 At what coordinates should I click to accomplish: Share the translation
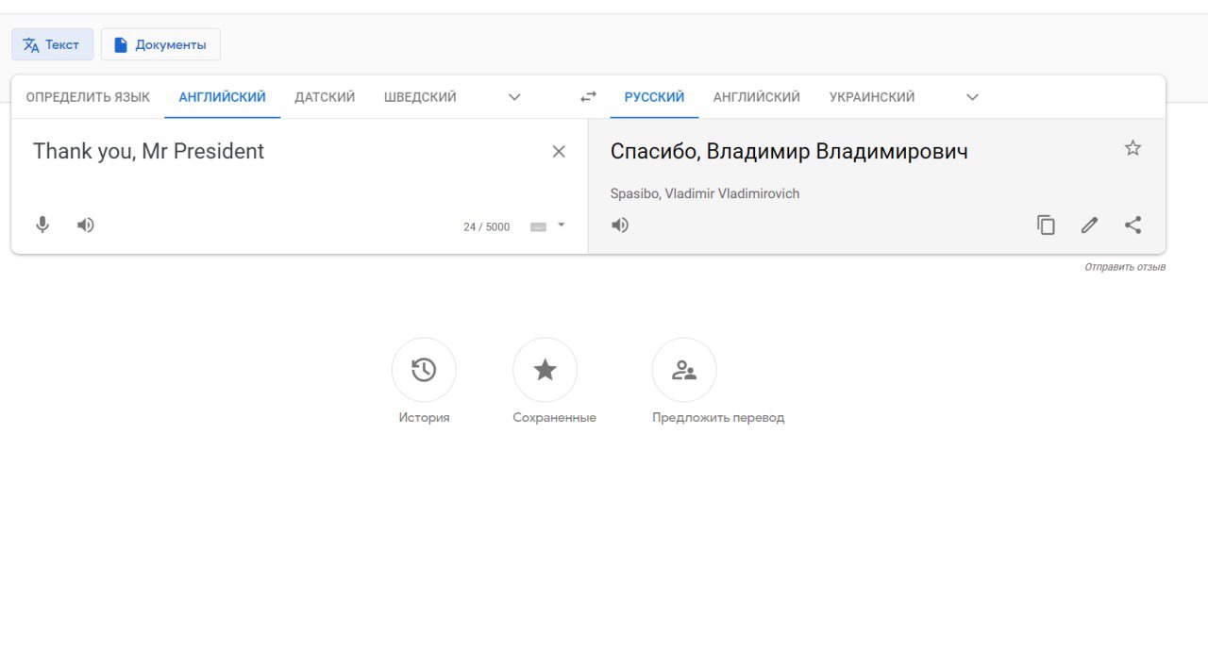[x=1132, y=225]
